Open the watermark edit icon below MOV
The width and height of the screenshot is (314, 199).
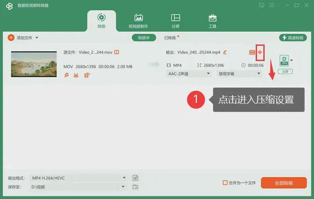click(x=87, y=75)
